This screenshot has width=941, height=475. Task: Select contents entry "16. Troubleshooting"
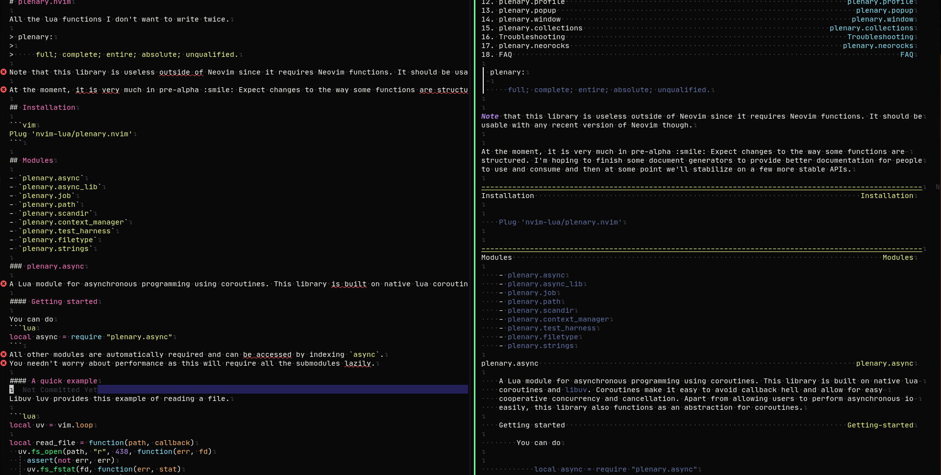[x=523, y=37]
